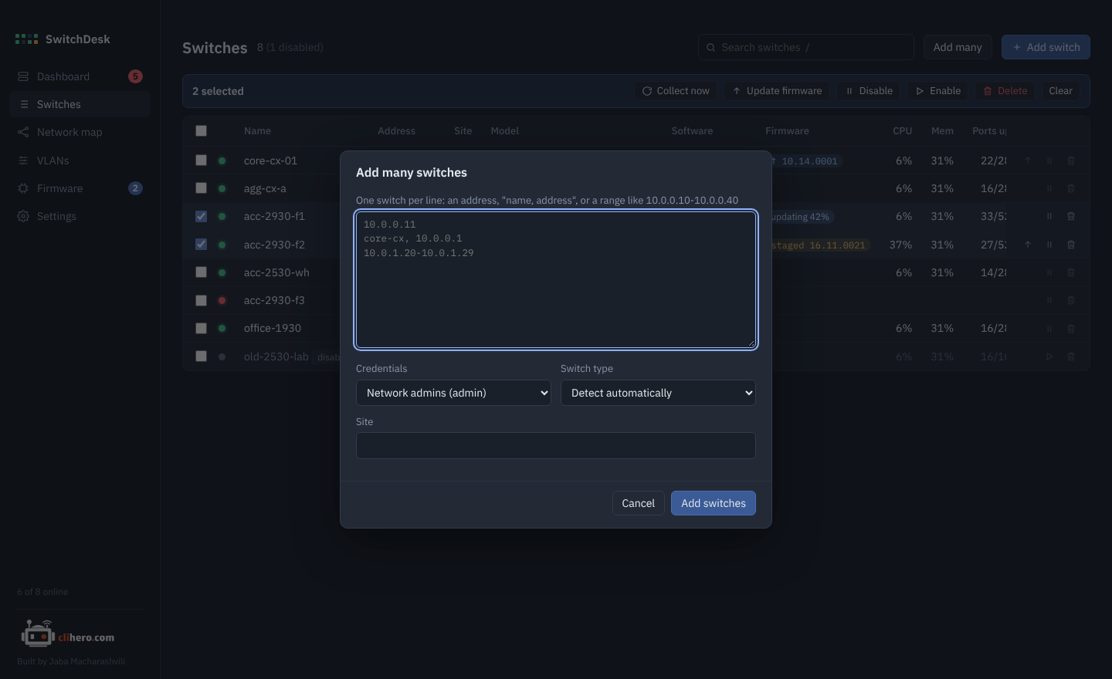Go to VLANs in the sidebar
This screenshot has width=1112, height=679.
point(80,160)
